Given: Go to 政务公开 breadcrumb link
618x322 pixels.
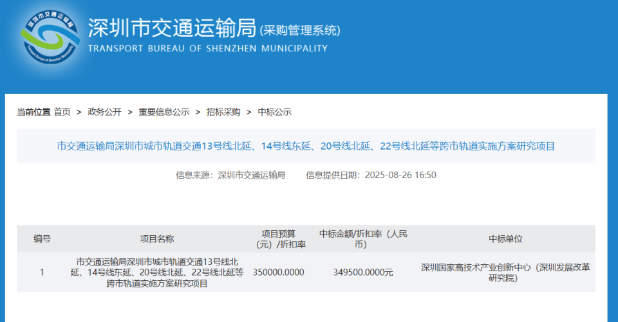Looking at the screenshot, I should (104, 112).
